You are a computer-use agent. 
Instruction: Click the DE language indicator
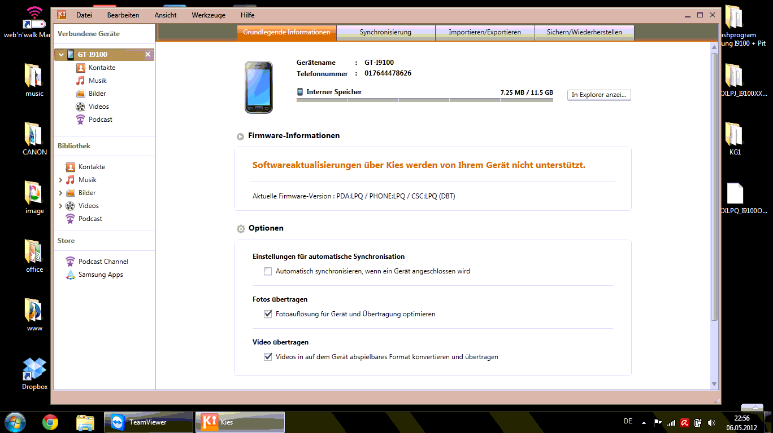pyautogui.click(x=628, y=421)
